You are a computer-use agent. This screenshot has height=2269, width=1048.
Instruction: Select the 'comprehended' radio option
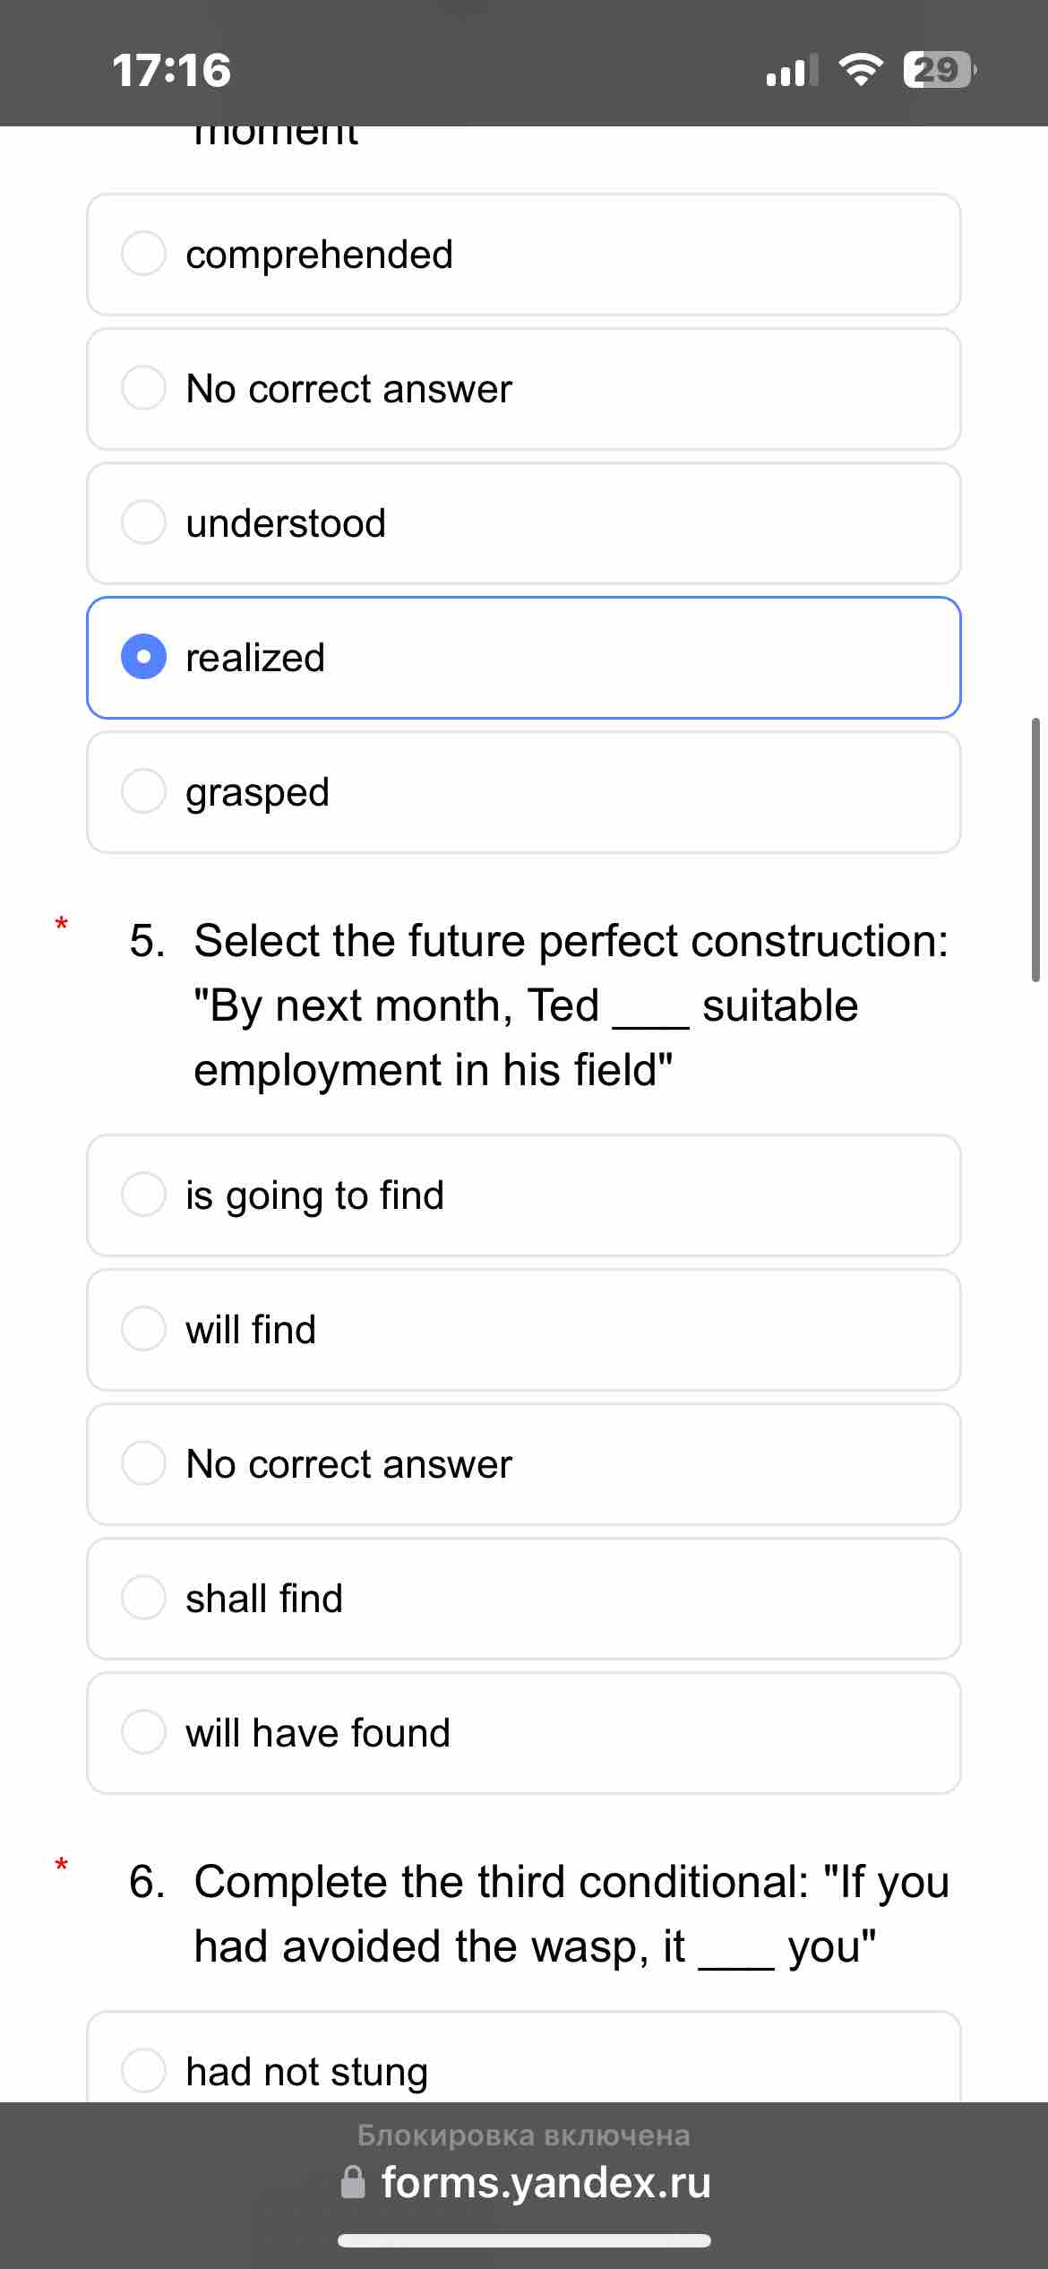524,255
